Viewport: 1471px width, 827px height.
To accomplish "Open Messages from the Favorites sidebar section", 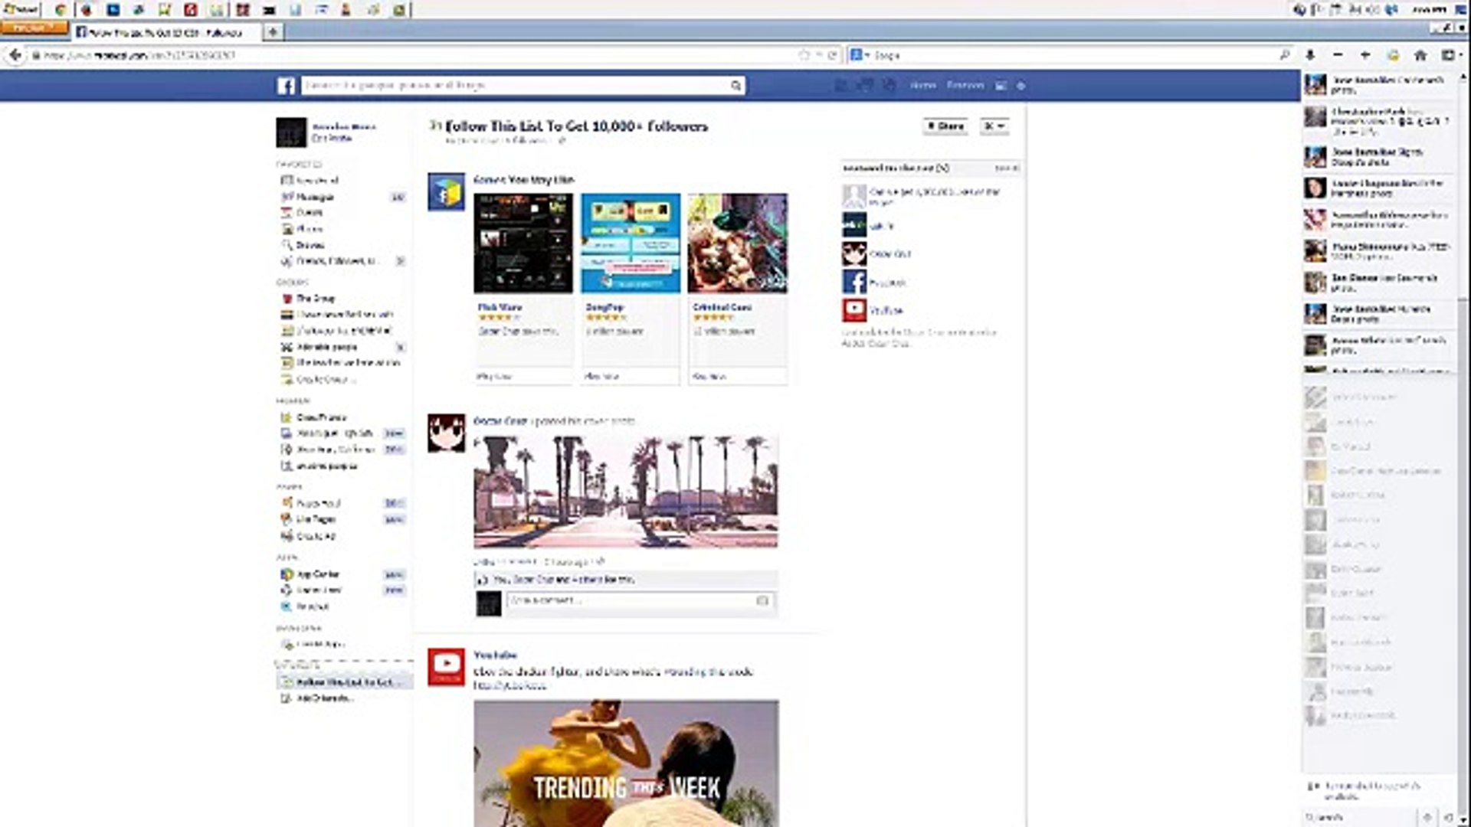I will point(310,196).
